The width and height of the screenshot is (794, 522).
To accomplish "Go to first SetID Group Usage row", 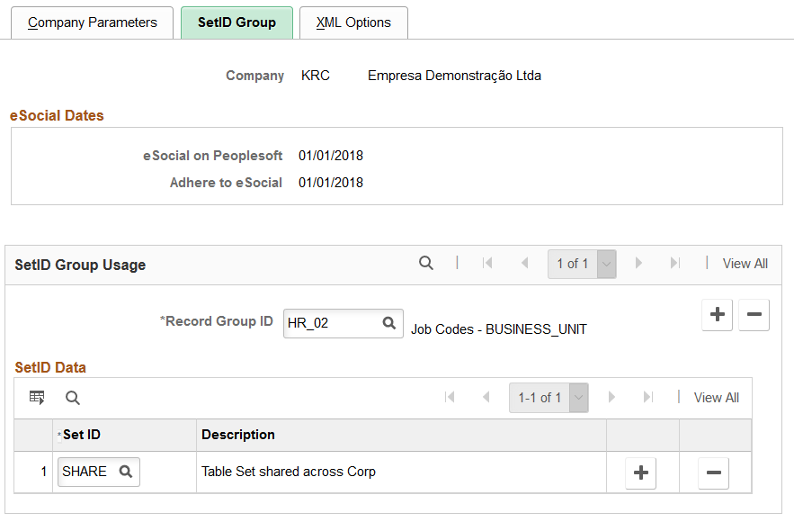I will [487, 263].
